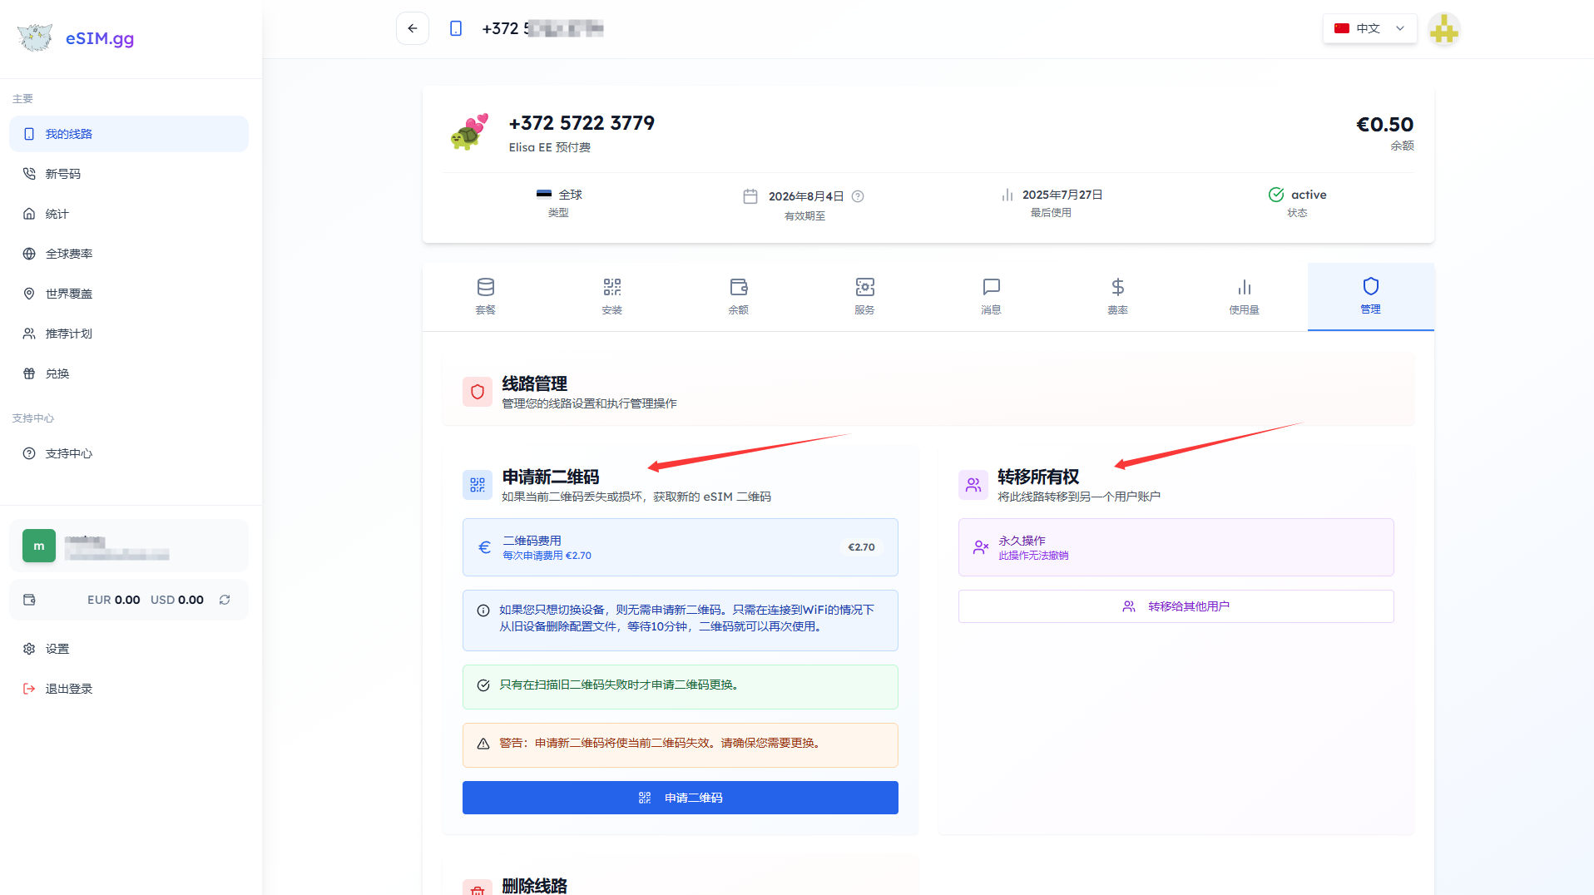Click the 申请二维码 button
Viewport: 1594px width, 895px height.
point(680,798)
